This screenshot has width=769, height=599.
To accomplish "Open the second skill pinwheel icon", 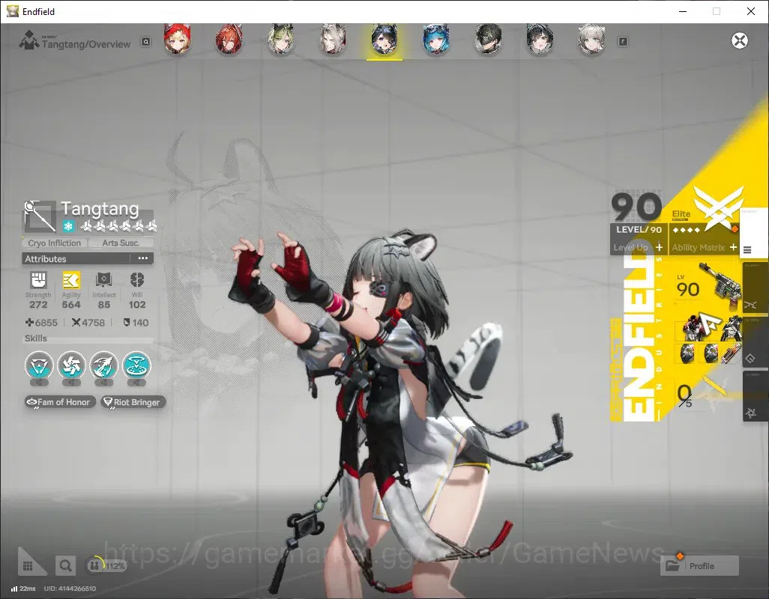I will tap(72, 365).
